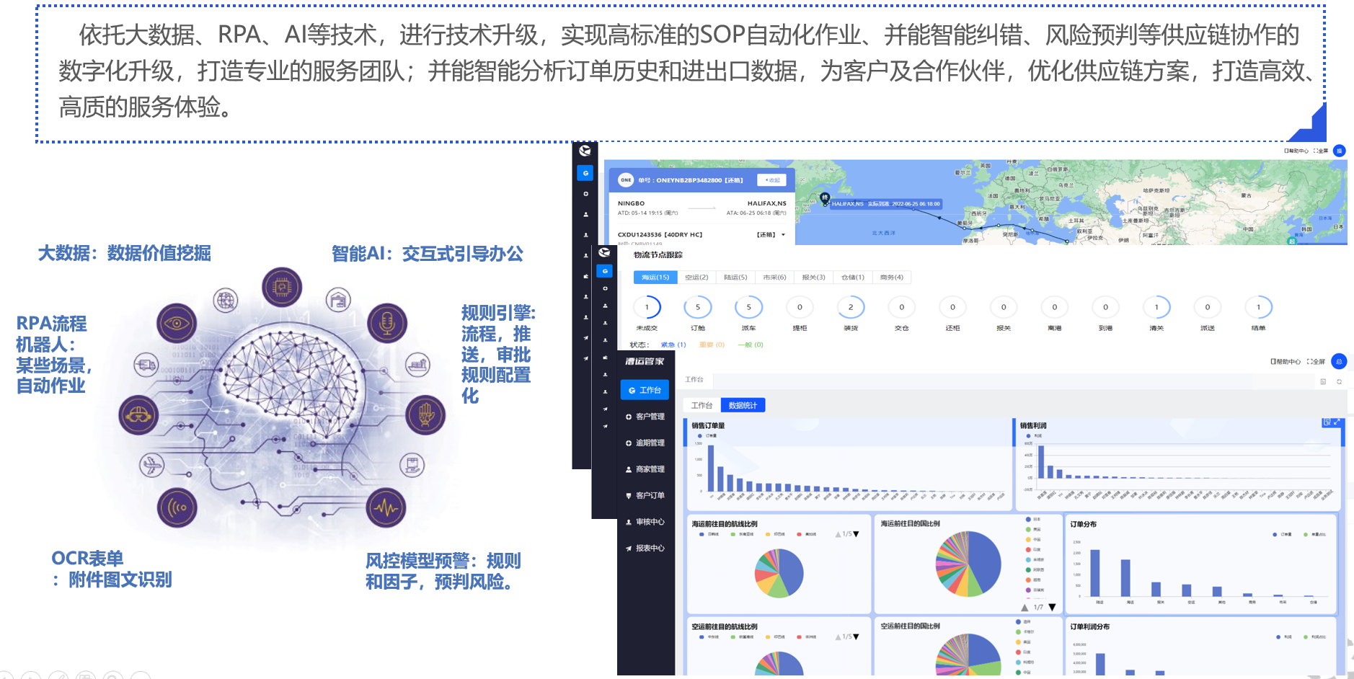Click the cargo ship icon right of the brain
Image resolution: width=1354 pixels, height=679 pixels.
click(417, 365)
